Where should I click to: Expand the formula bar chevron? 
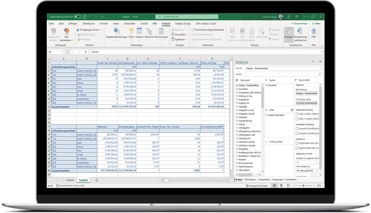(x=322, y=52)
